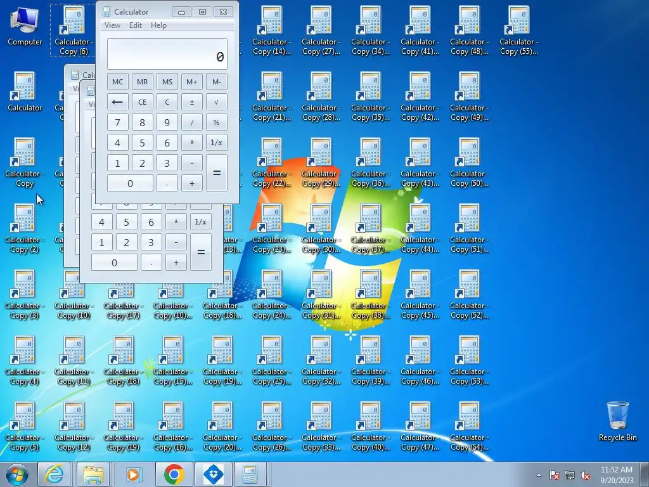Select the Calculator - Copy (11) shortcut
The image size is (649, 487).
point(74,360)
